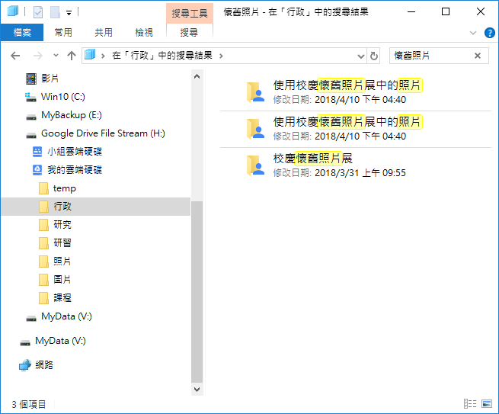This screenshot has width=499, height=414.
Task: Switch to the 常用 ribbon tab
Action: click(x=63, y=33)
